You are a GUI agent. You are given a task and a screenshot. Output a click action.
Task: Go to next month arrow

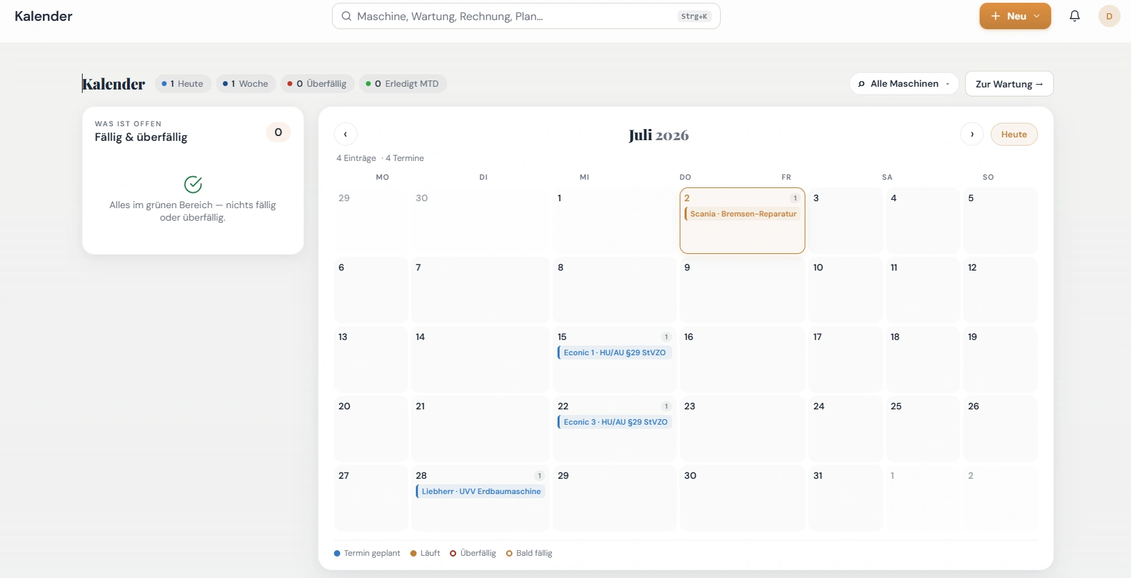coord(972,134)
